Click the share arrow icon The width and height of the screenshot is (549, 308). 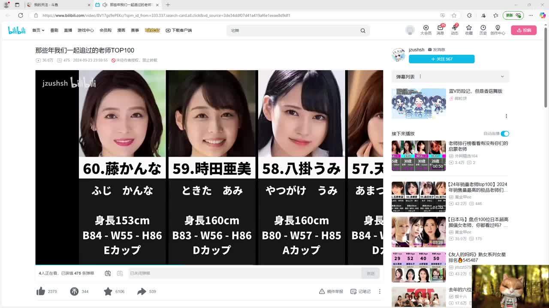(x=142, y=291)
